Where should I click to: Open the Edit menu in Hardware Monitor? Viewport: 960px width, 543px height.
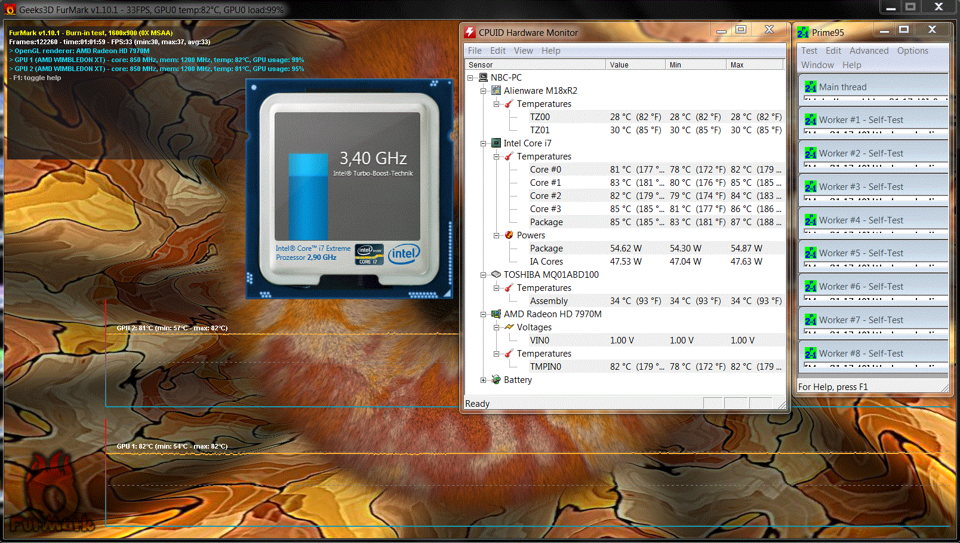tap(498, 51)
